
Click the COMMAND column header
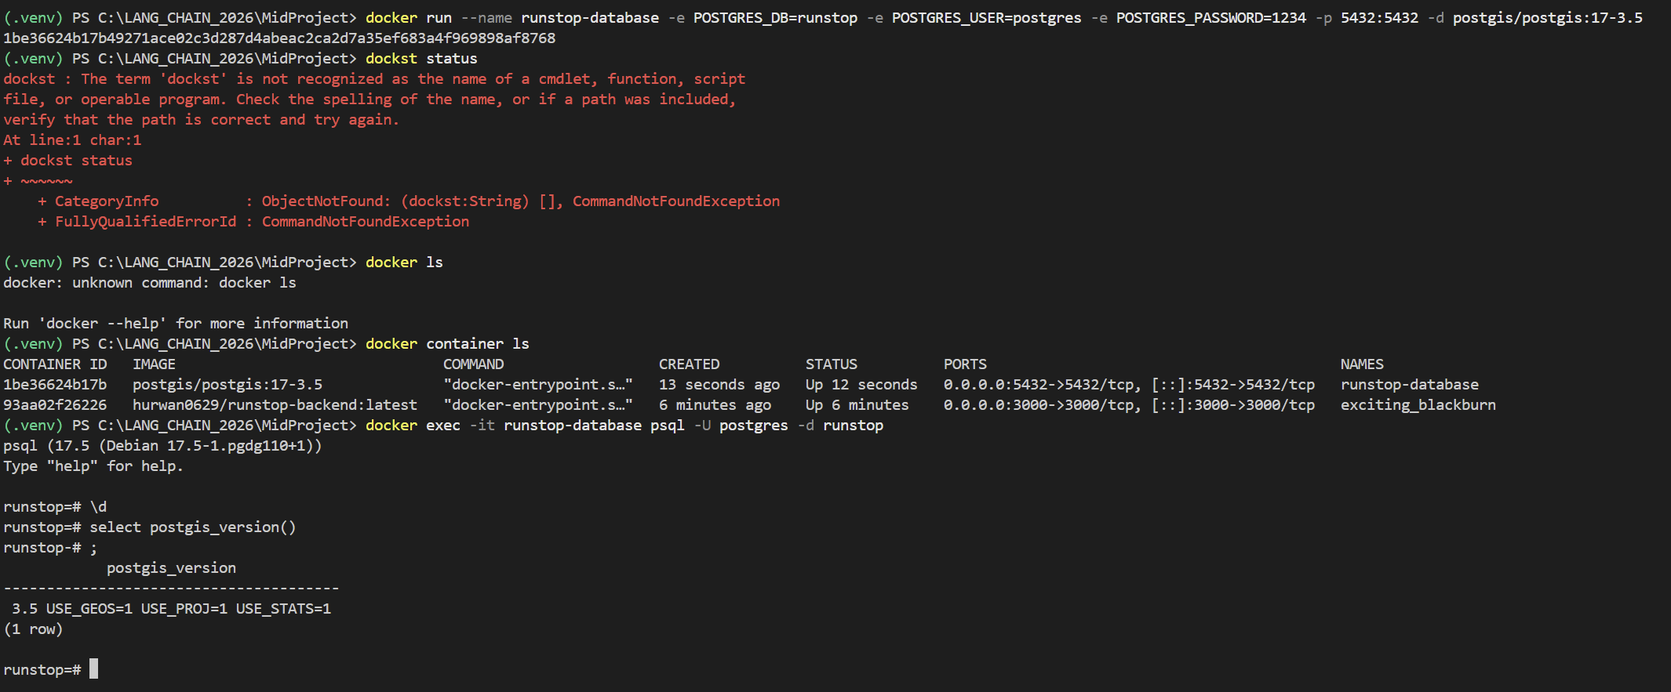tap(473, 364)
